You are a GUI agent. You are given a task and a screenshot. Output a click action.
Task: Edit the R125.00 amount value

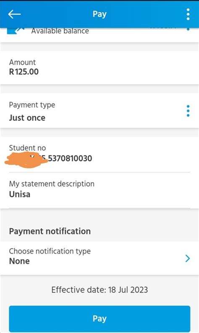tap(24, 72)
